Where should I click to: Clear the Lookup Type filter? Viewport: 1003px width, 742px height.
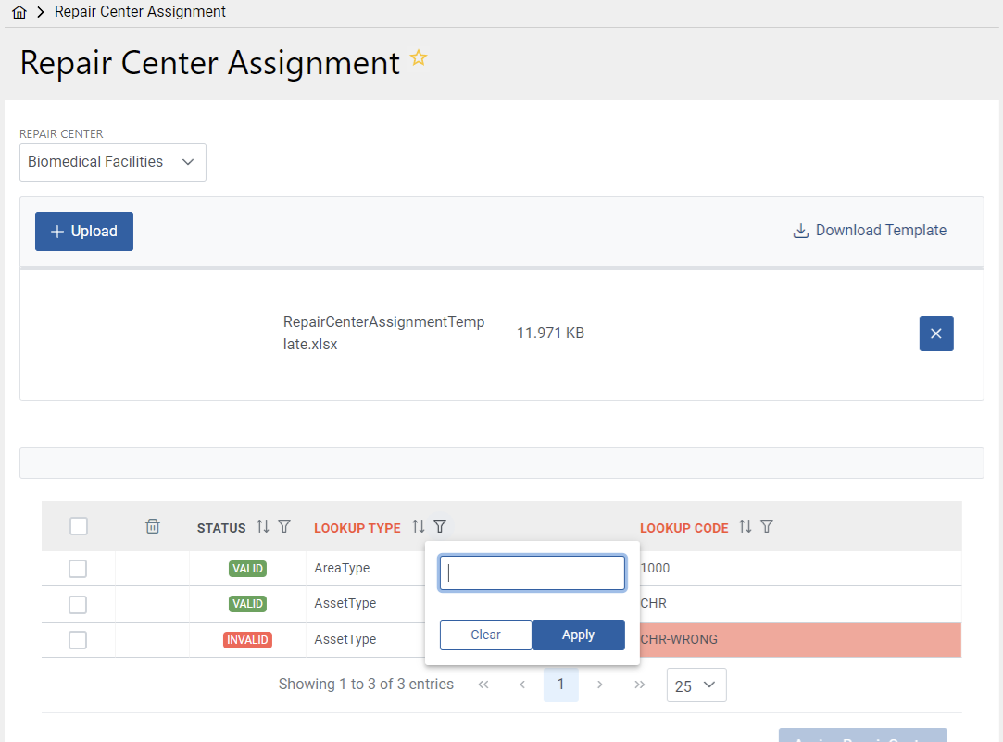[485, 635]
